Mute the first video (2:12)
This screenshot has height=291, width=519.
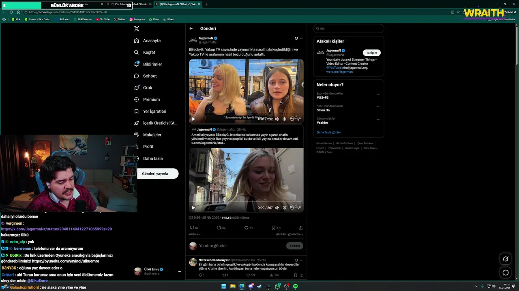pyautogui.click(x=277, y=119)
